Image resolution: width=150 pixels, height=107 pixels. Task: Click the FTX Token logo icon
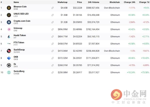pyautogui.click(x=9, y=44)
